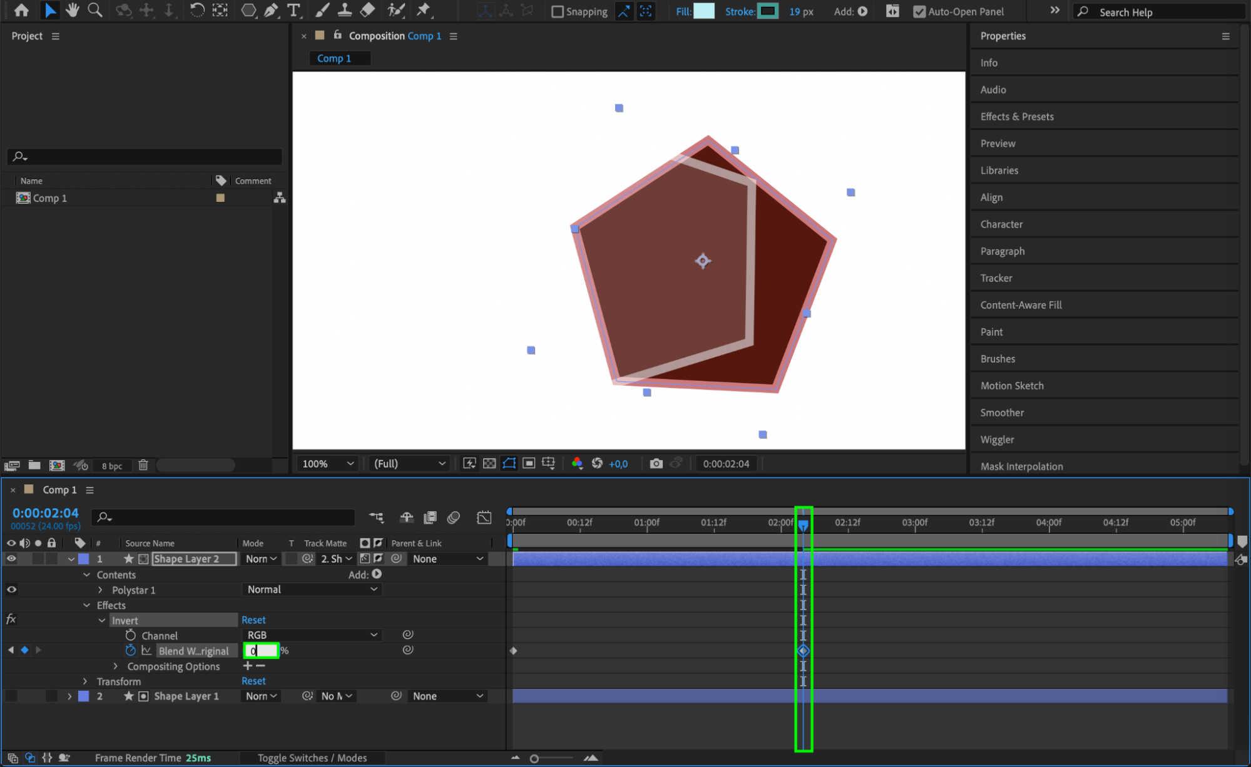Open the Character panel
The width and height of the screenshot is (1251, 767).
[x=1001, y=224]
